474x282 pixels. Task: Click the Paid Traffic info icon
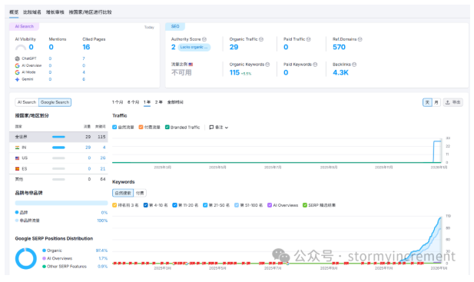[308, 39]
